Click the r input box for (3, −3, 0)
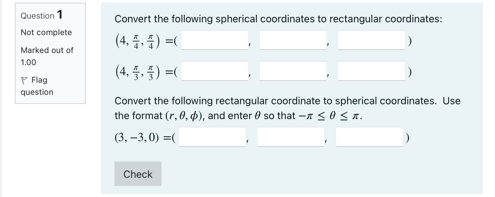The width and height of the screenshot is (495, 197). point(212,137)
